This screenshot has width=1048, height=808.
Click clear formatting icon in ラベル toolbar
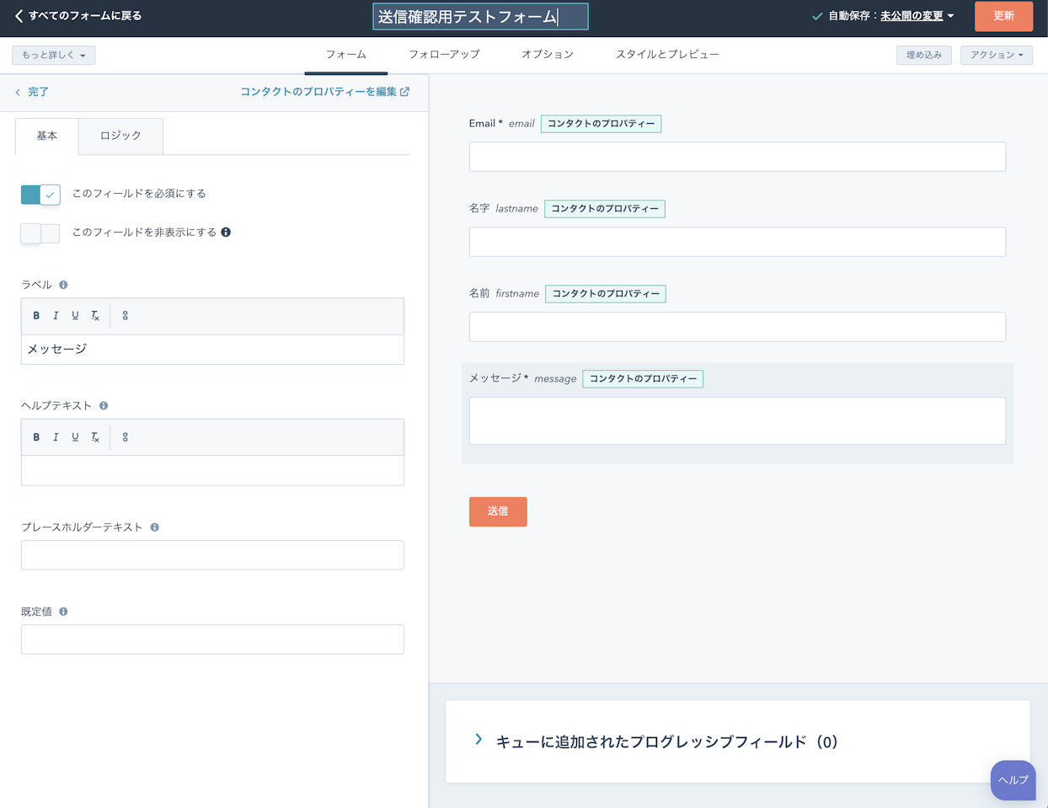click(95, 316)
